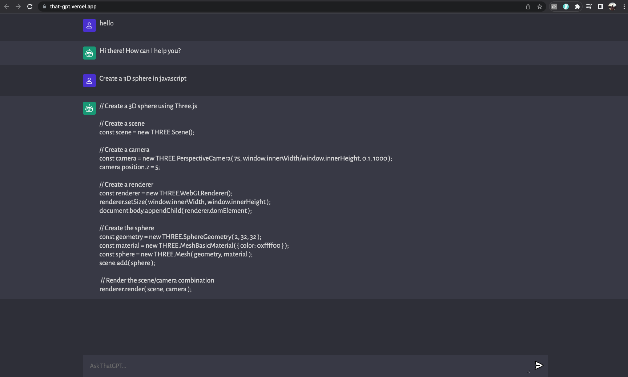This screenshot has width=628, height=377.
Task: Open Chrome's three-dot menu
Action: (624, 7)
